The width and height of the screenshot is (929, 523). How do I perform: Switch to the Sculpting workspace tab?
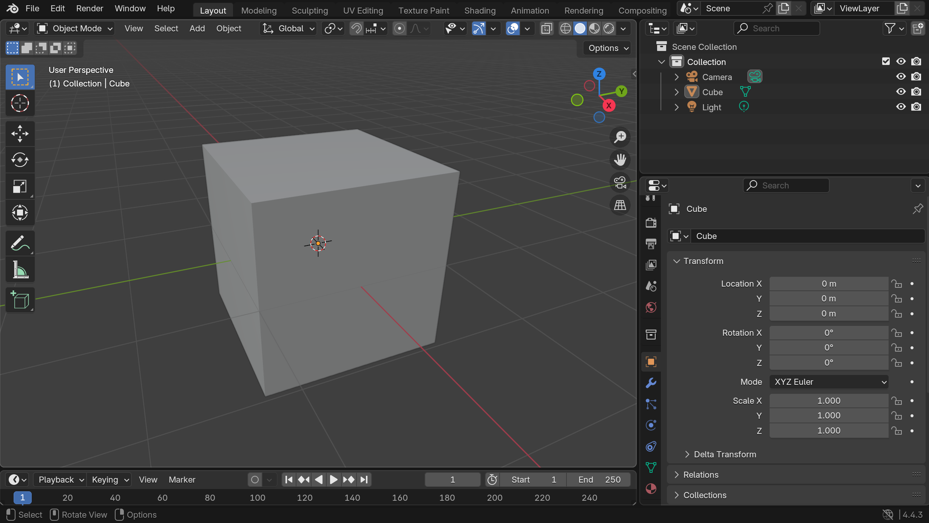pos(310,11)
